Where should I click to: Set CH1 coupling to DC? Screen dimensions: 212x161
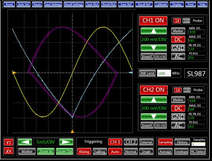tap(178, 39)
